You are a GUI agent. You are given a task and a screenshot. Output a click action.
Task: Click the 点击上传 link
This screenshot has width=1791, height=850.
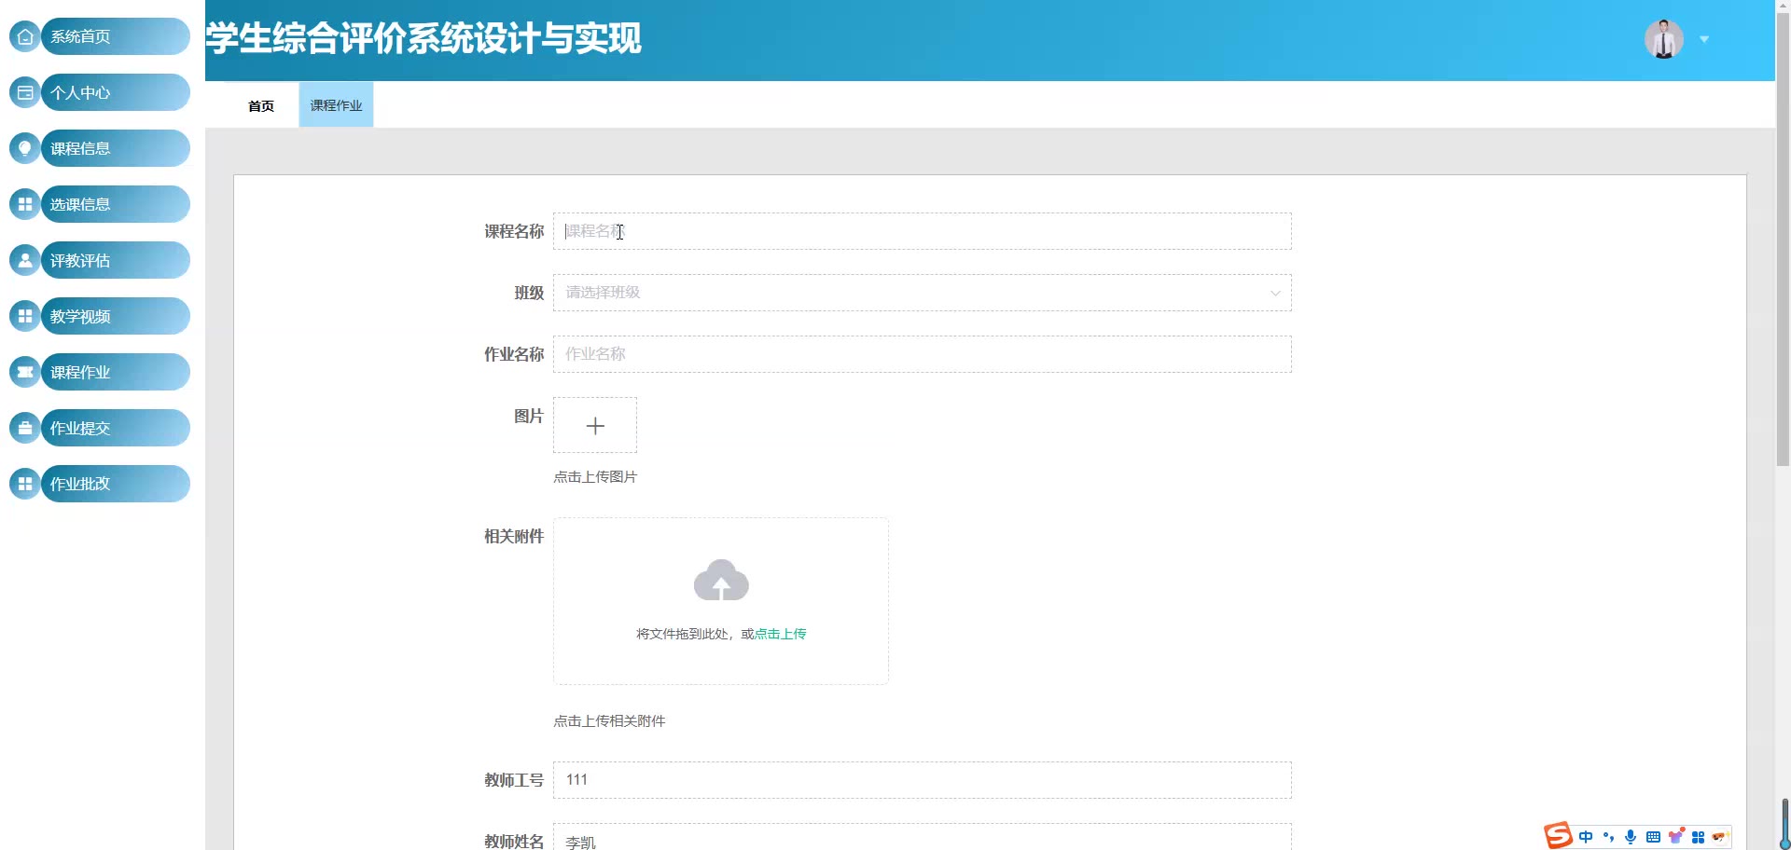pyautogui.click(x=780, y=634)
